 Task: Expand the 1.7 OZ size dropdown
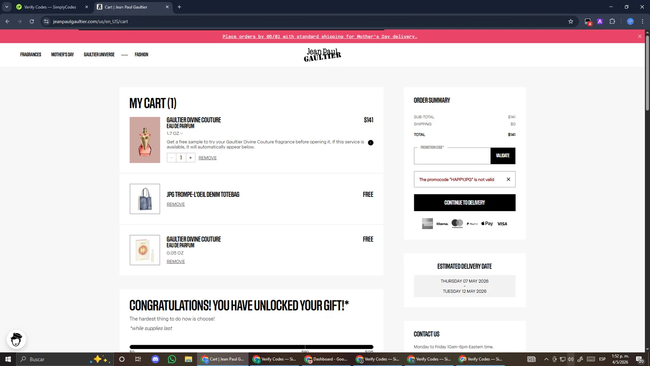pyautogui.click(x=175, y=134)
